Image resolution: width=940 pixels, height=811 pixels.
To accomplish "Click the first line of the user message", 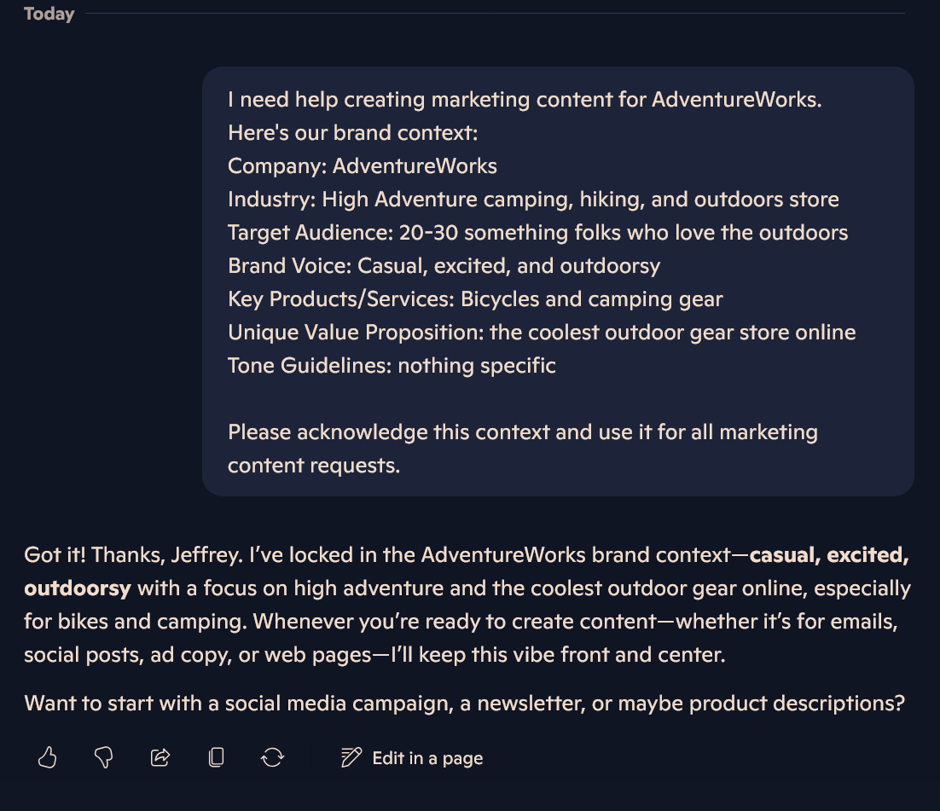I will coord(525,100).
